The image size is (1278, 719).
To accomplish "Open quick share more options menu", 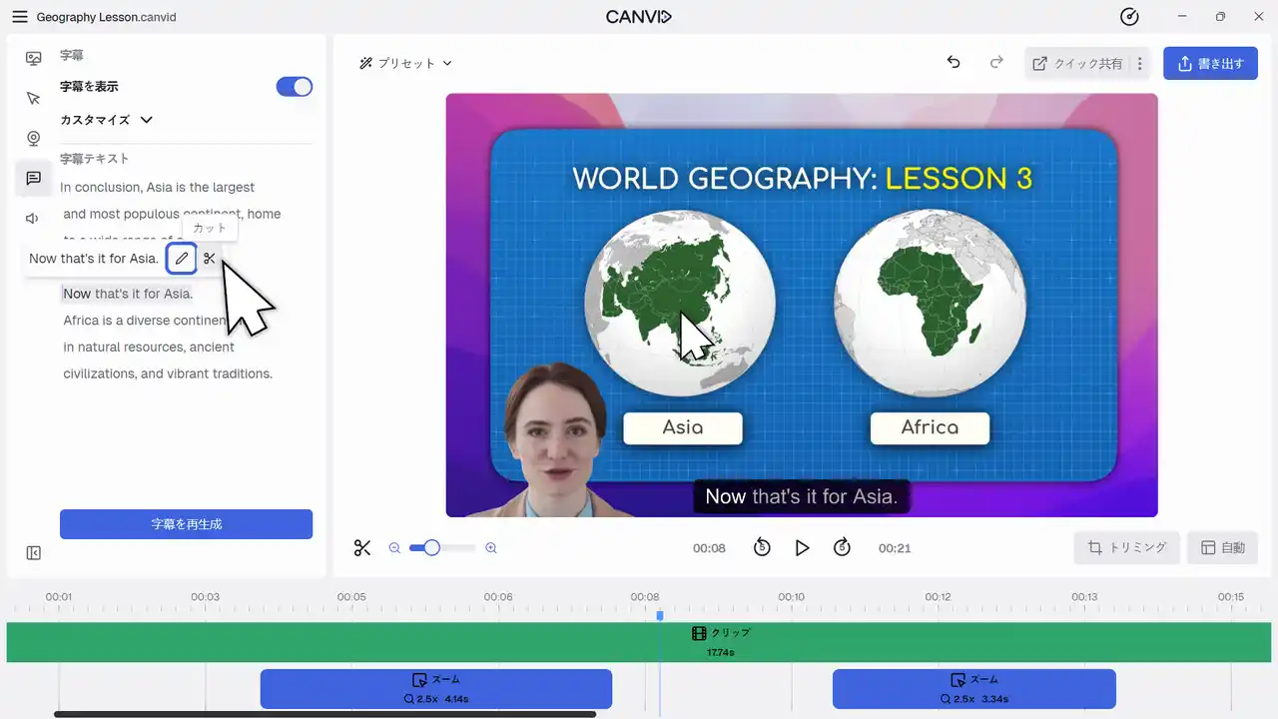I will 1139,63.
